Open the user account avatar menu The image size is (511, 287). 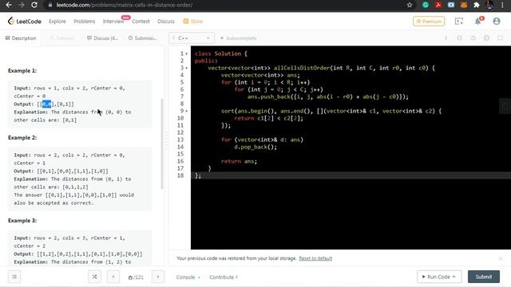pos(497,22)
